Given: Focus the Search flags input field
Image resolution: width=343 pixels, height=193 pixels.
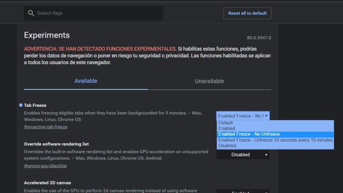Looking at the screenshot, I should (x=97, y=13).
